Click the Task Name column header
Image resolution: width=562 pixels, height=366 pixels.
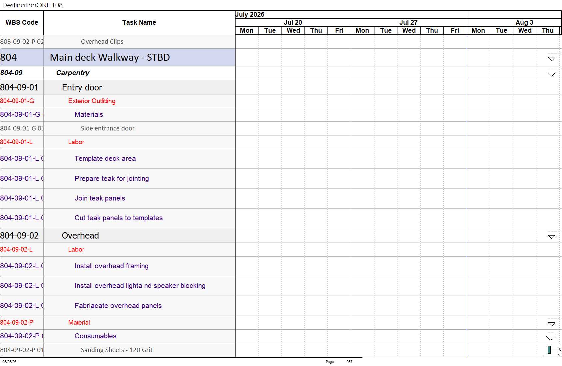[139, 23]
